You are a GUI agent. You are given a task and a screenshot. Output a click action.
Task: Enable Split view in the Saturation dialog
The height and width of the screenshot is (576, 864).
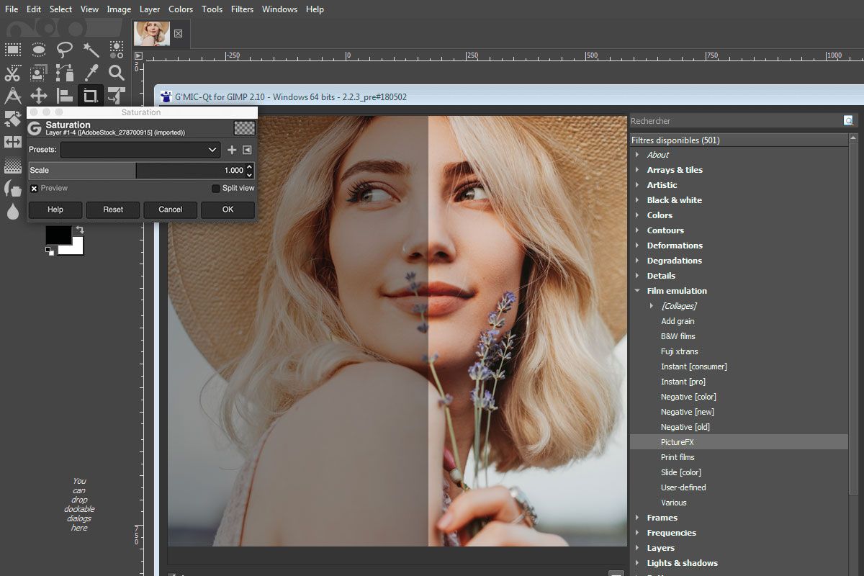(215, 188)
